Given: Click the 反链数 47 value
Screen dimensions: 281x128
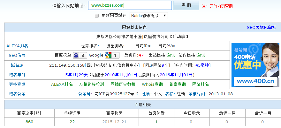Looking at the screenshot, I should pos(141,55).
